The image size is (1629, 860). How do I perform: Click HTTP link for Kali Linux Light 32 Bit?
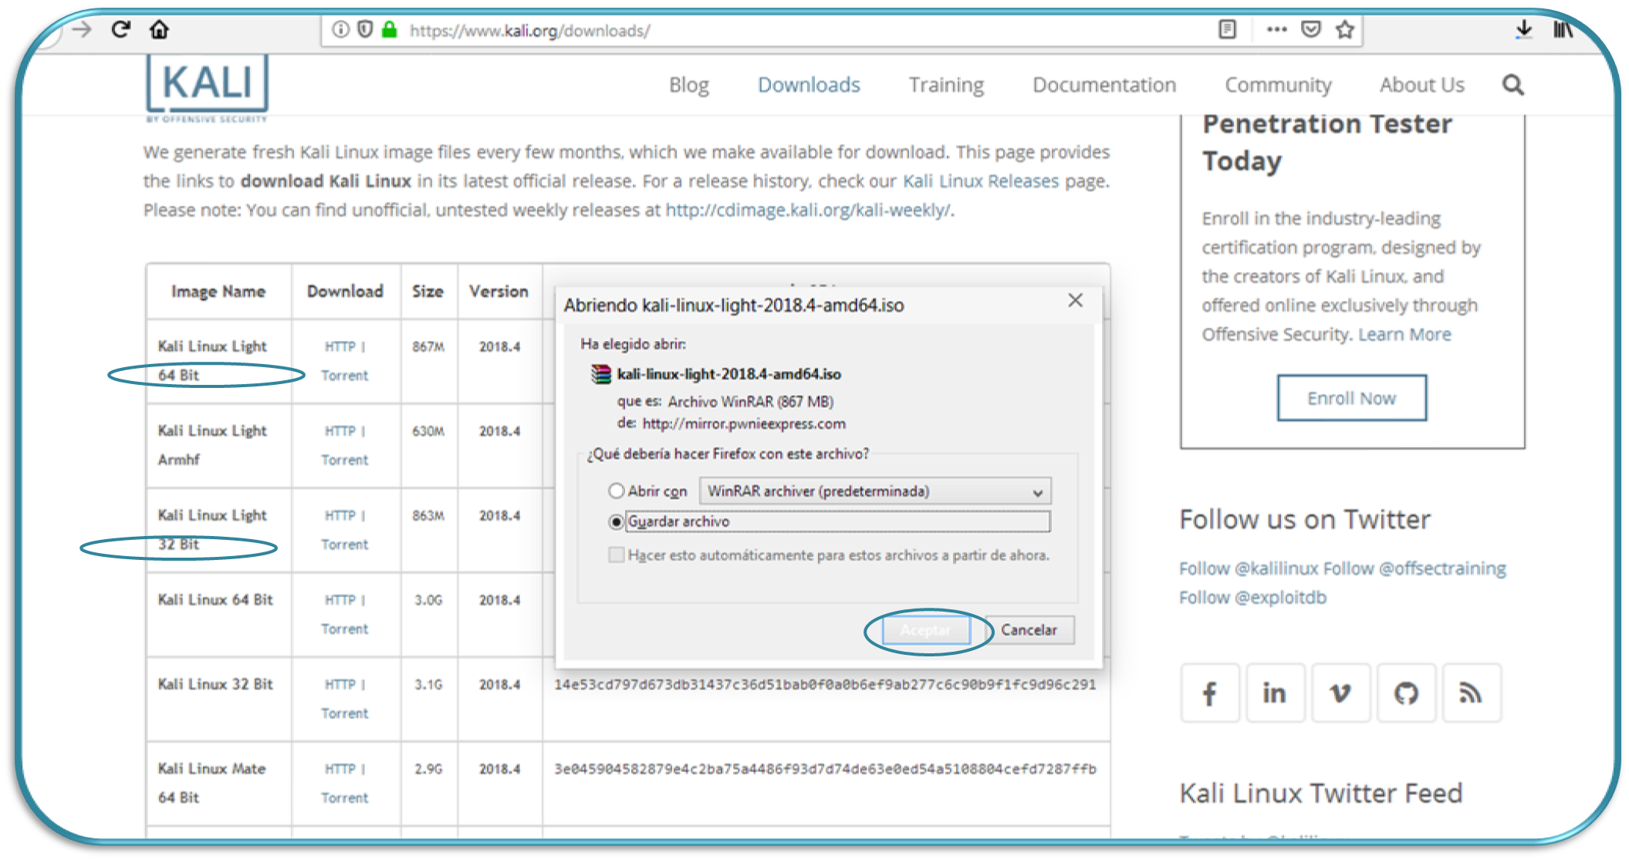(340, 516)
